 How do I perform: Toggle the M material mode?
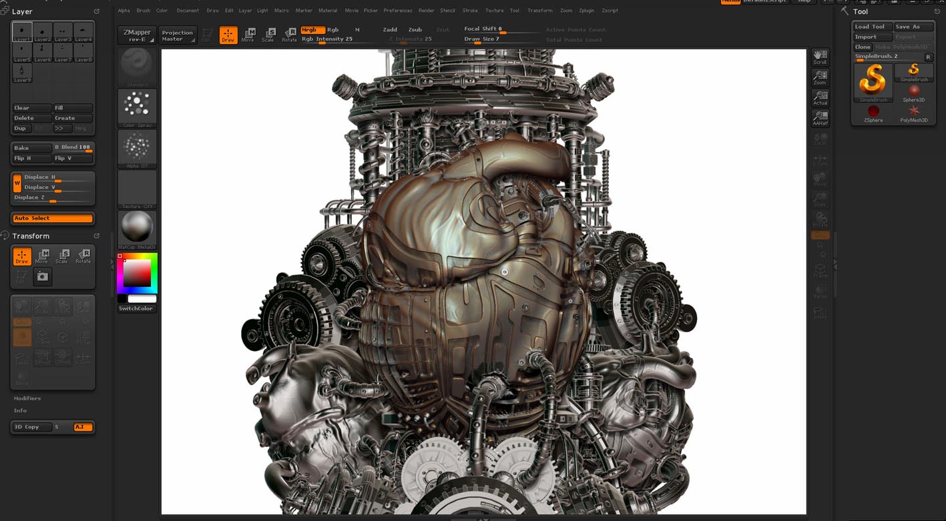(357, 30)
